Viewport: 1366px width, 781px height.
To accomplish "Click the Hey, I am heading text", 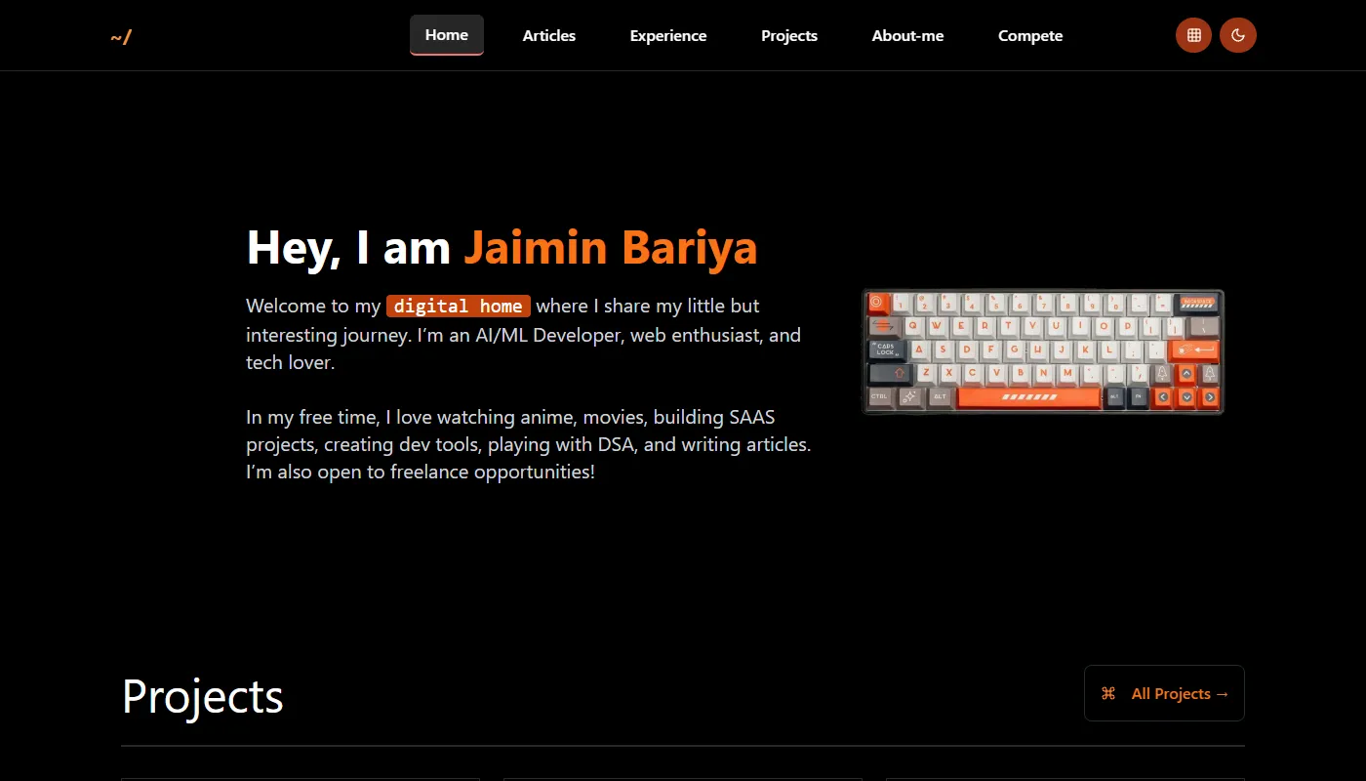I will pos(348,247).
